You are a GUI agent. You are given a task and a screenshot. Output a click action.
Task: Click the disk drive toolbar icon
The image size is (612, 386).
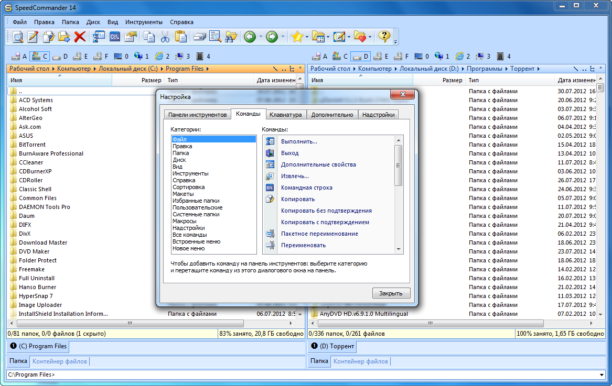[199, 37]
